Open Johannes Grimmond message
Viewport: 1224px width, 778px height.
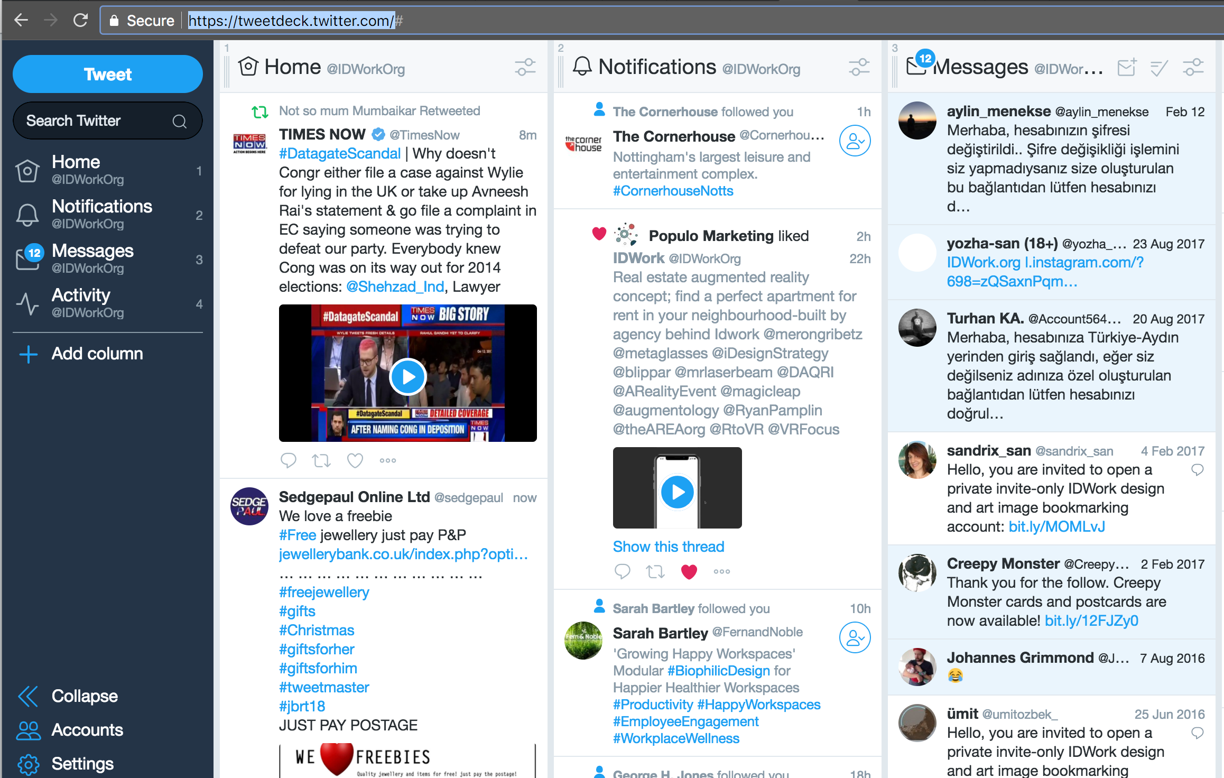click(1052, 667)
